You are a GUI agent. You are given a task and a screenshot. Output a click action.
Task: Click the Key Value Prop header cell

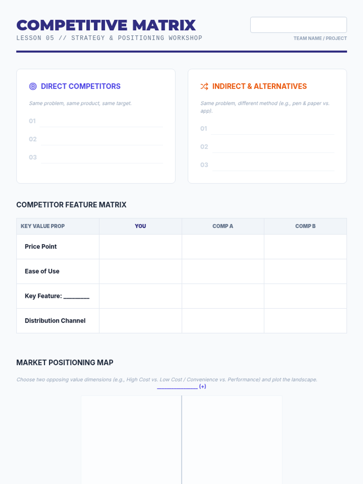[x=43, y=226]
